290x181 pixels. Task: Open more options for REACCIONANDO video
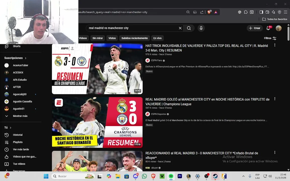click(x=275, y=152)
